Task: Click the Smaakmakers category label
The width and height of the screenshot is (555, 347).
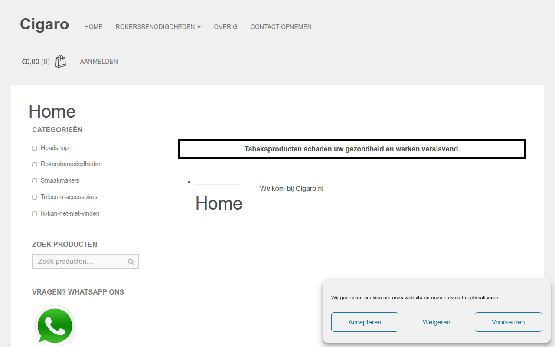Action: (x=60, y=180)
